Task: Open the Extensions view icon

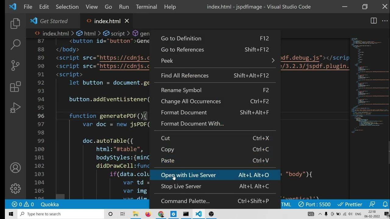Action: (15, 87)
